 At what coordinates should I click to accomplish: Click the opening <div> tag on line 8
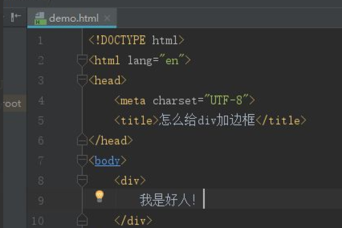click(130, 181)
